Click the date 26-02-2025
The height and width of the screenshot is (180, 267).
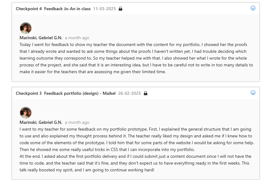tap(129, 93)
